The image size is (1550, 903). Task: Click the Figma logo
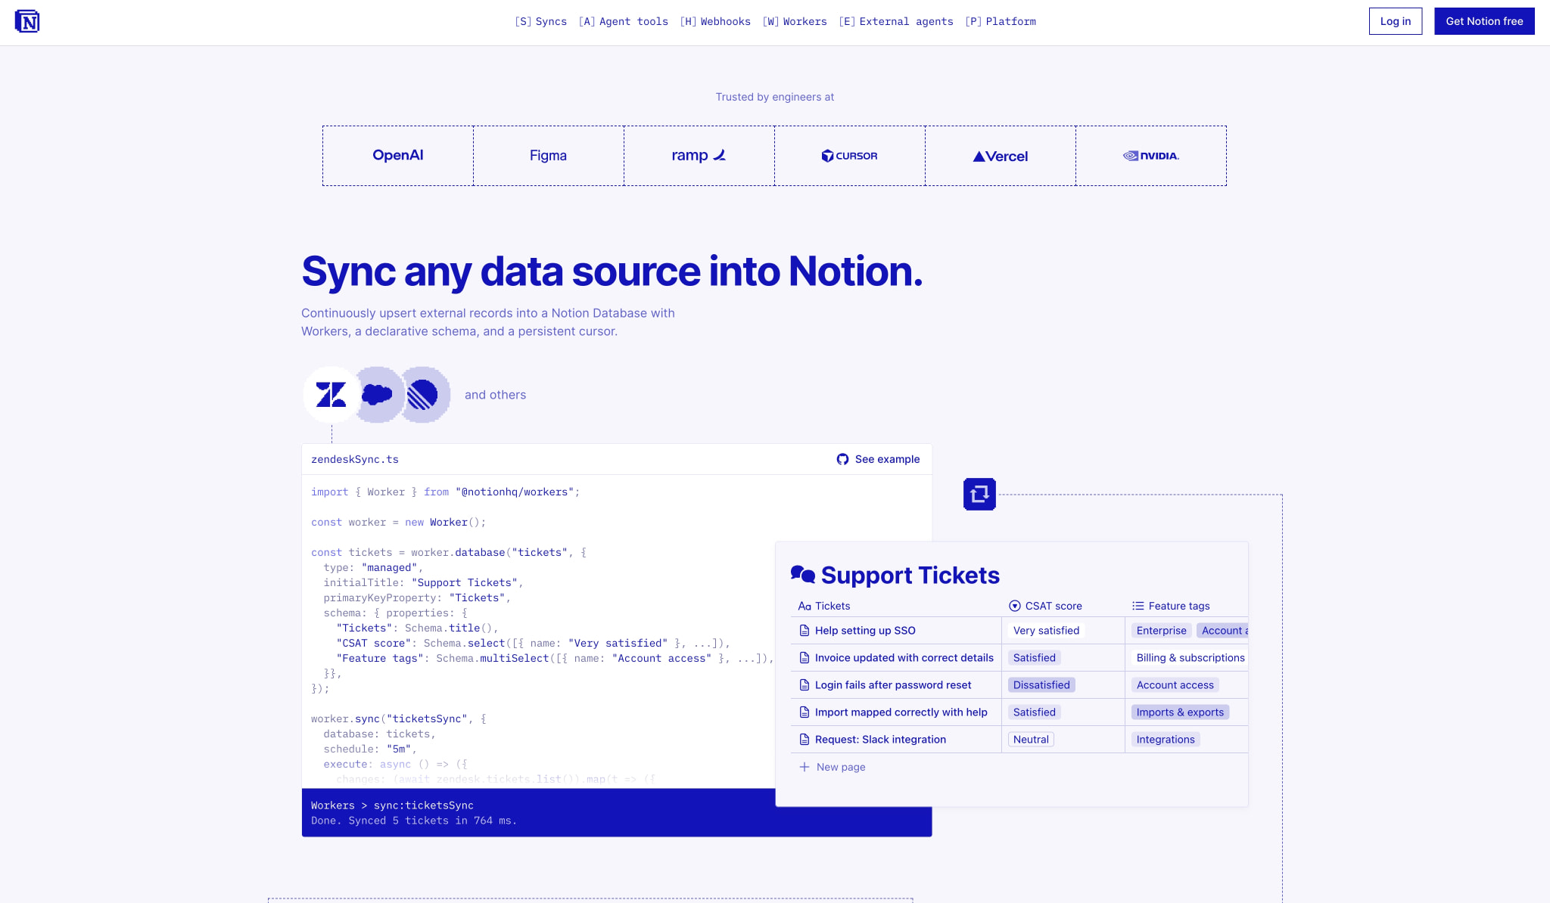pos(548,155)
